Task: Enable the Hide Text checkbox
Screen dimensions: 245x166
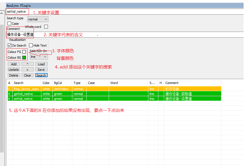Action: 31,45
